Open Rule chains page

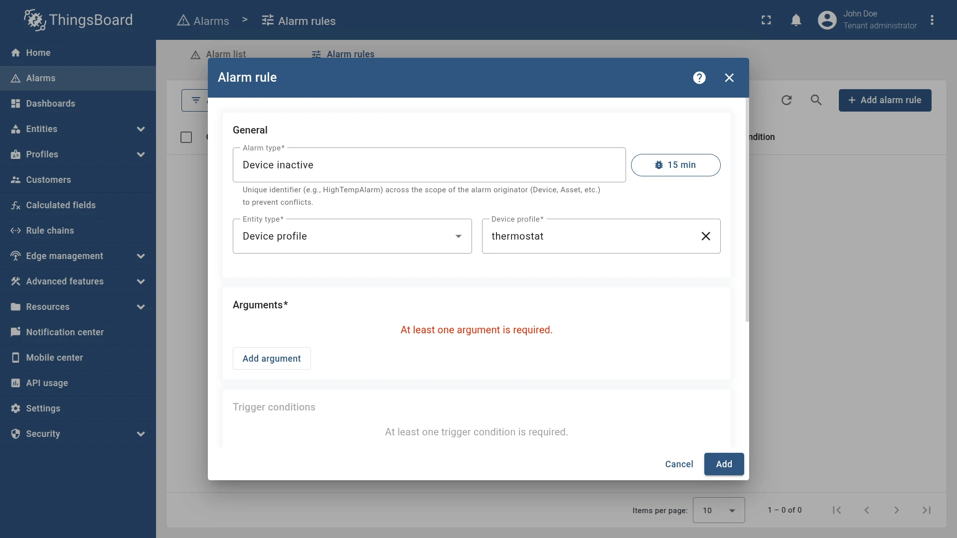coord(78,231)
